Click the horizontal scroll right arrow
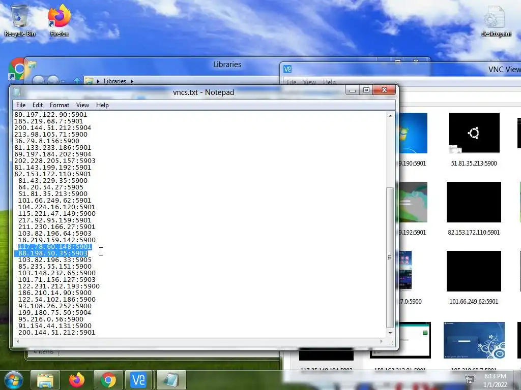The width and height of the screenshot is (521, 390). pyautogui.click(x=381, y=341)
